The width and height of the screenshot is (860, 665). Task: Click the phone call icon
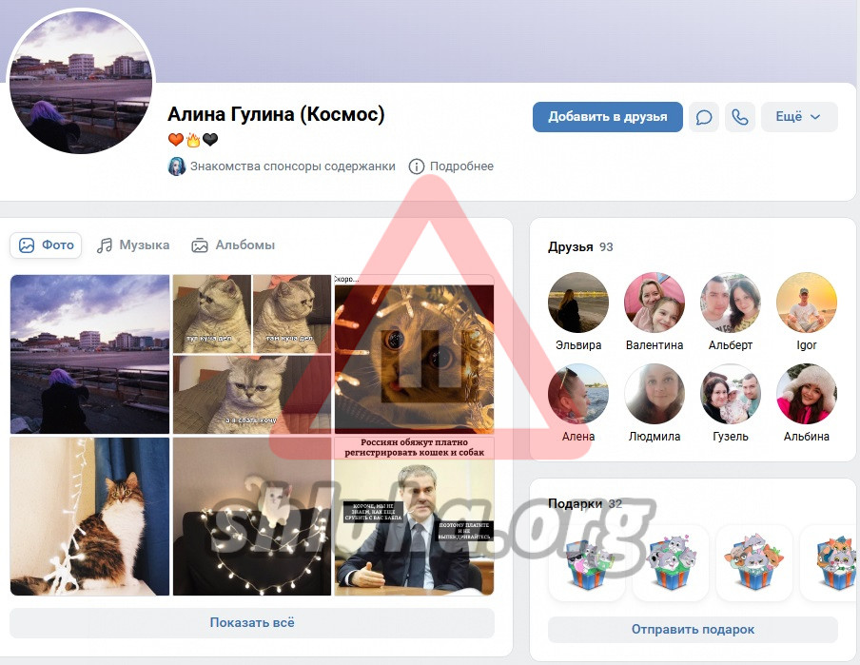pyautogui.click(x=739, y=117)
